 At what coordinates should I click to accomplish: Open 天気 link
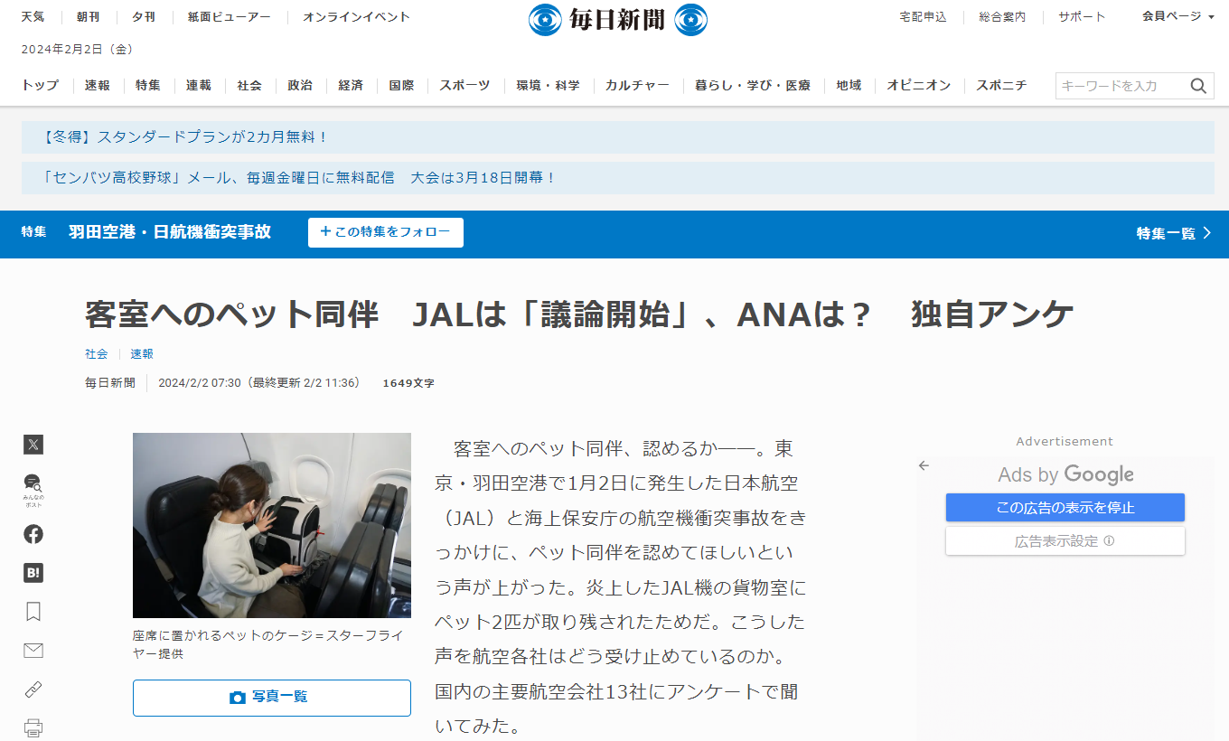click(33, 16)
